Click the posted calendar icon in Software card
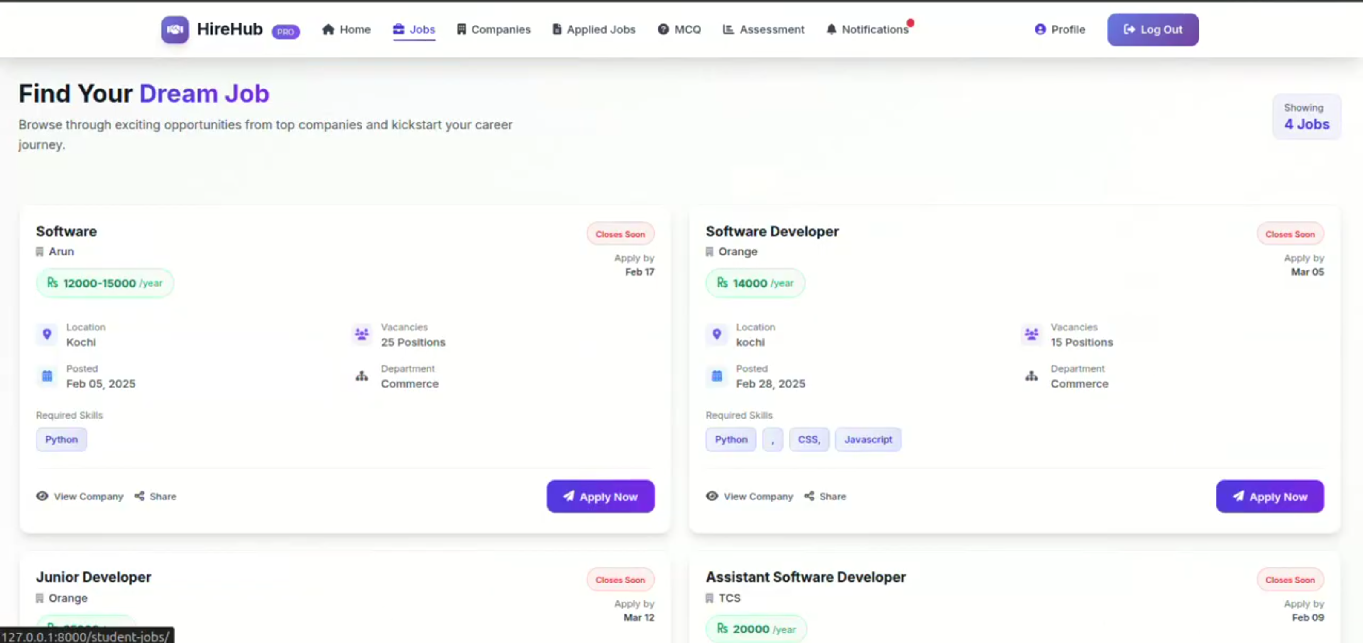 click(x=47, y=376)
